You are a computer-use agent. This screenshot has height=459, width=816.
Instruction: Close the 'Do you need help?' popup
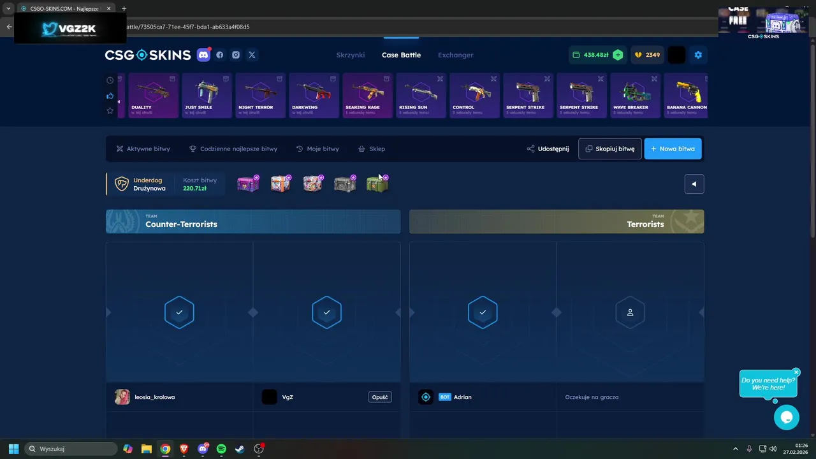pyautogui.click(x=796, y=372)
